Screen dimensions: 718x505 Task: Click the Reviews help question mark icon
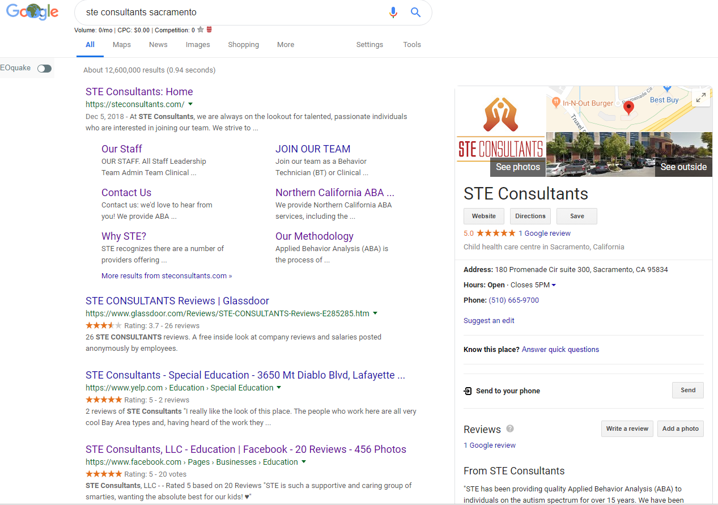510,428
